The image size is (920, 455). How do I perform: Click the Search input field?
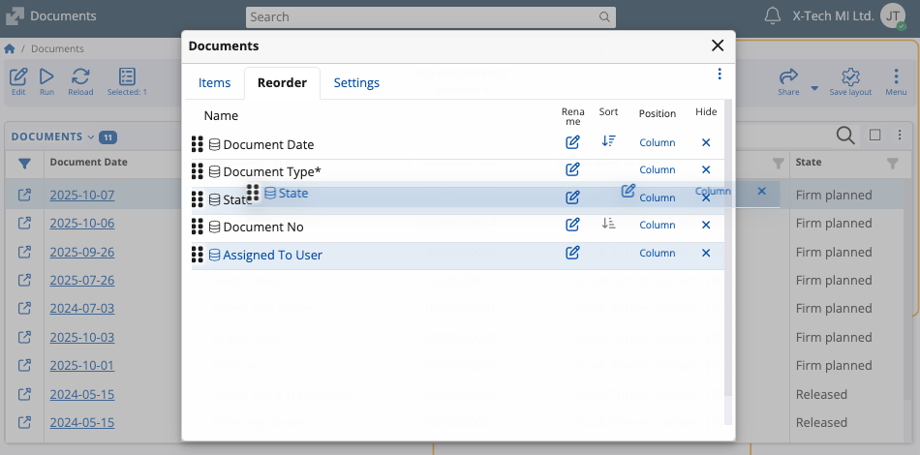pos(423,16)
